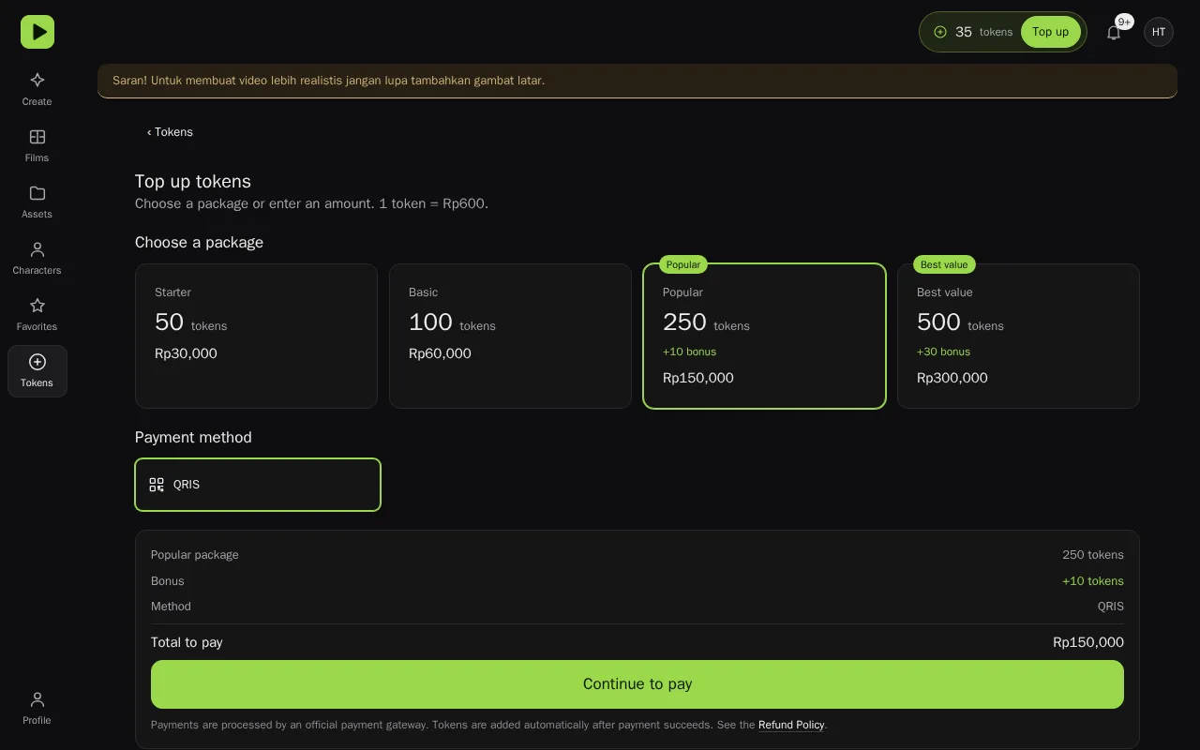Click the green play logo icon

[x=37, y=32]
